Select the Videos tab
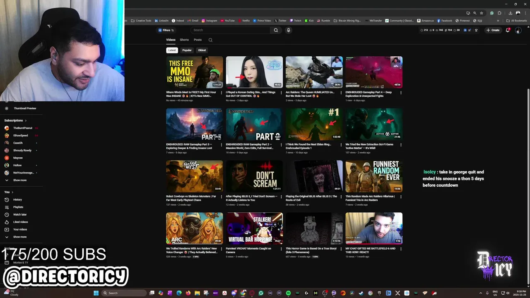The width and height of the screenshot is (530, 298). coord(171,40)
